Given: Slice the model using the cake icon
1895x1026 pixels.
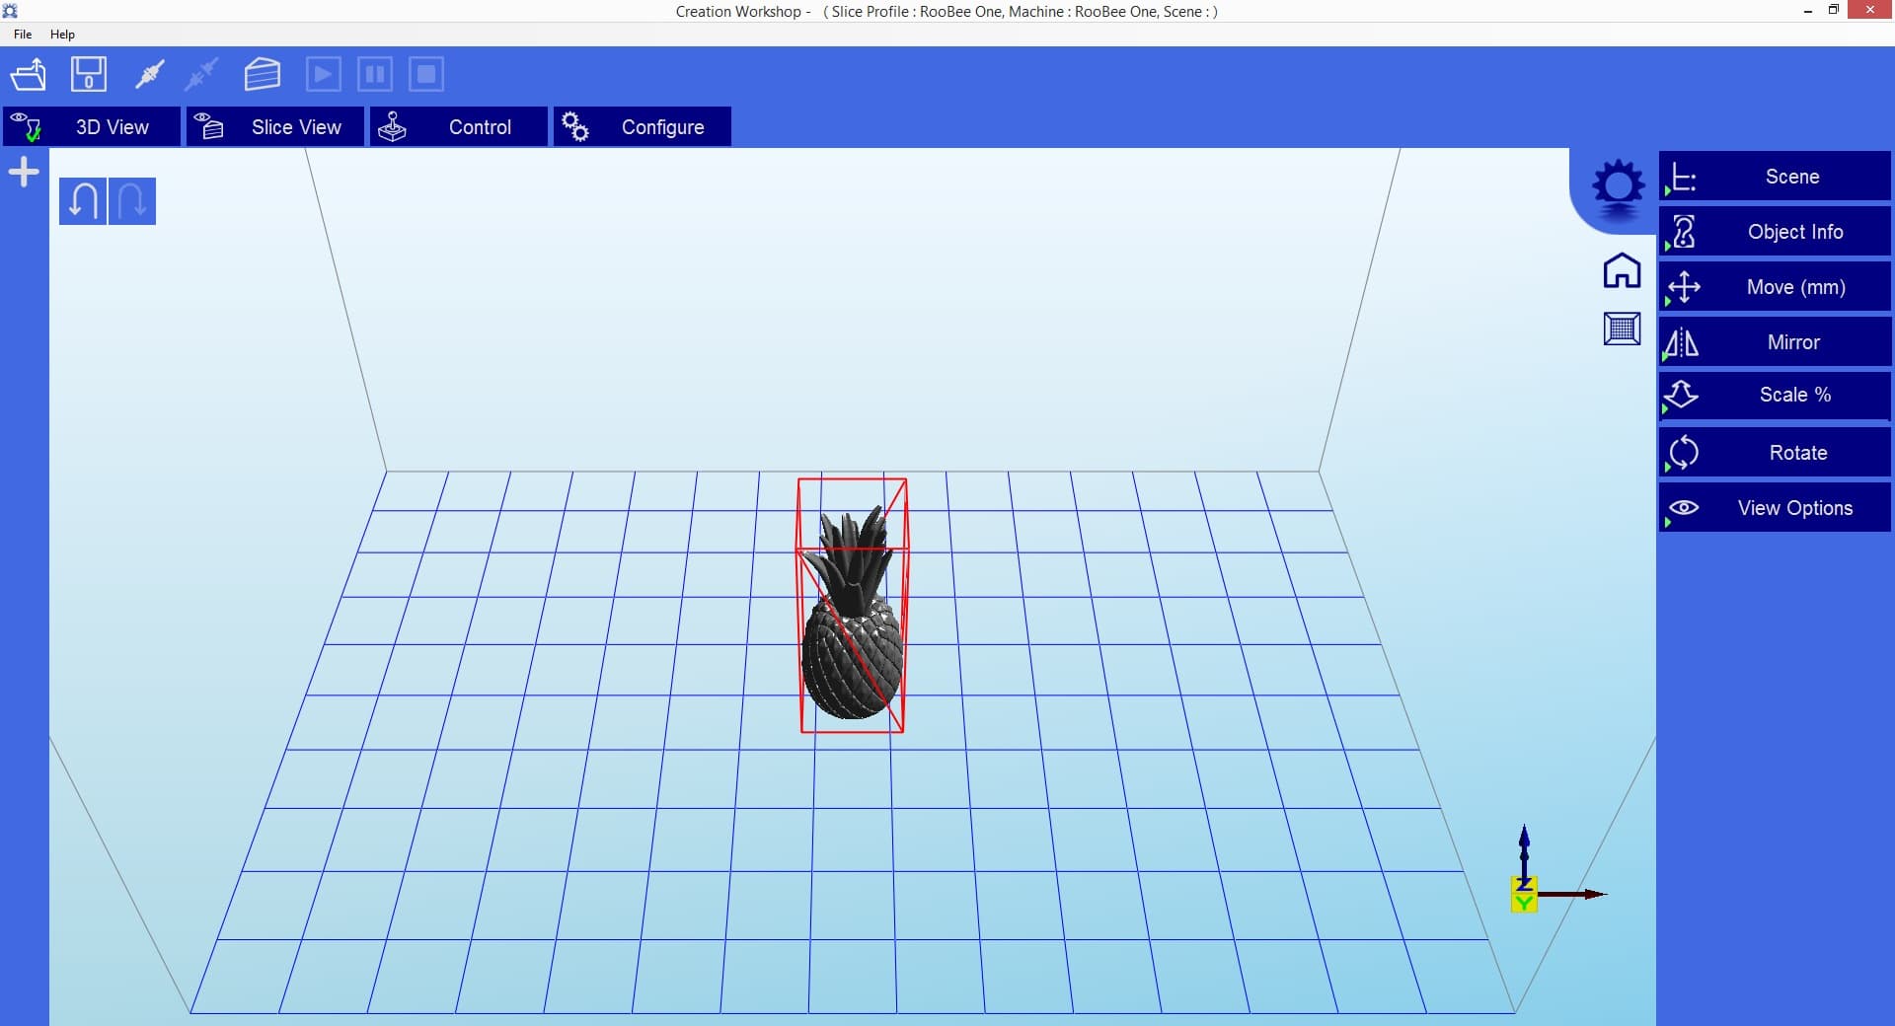Looking at the screenshot, I should pyautogui.click(x=262, y=74).
